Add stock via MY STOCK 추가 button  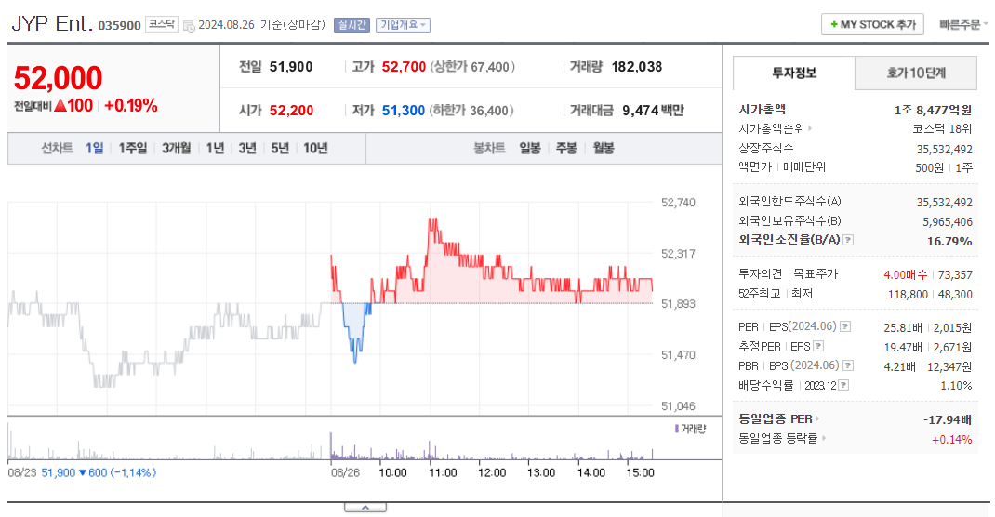[x=872, y=25]
